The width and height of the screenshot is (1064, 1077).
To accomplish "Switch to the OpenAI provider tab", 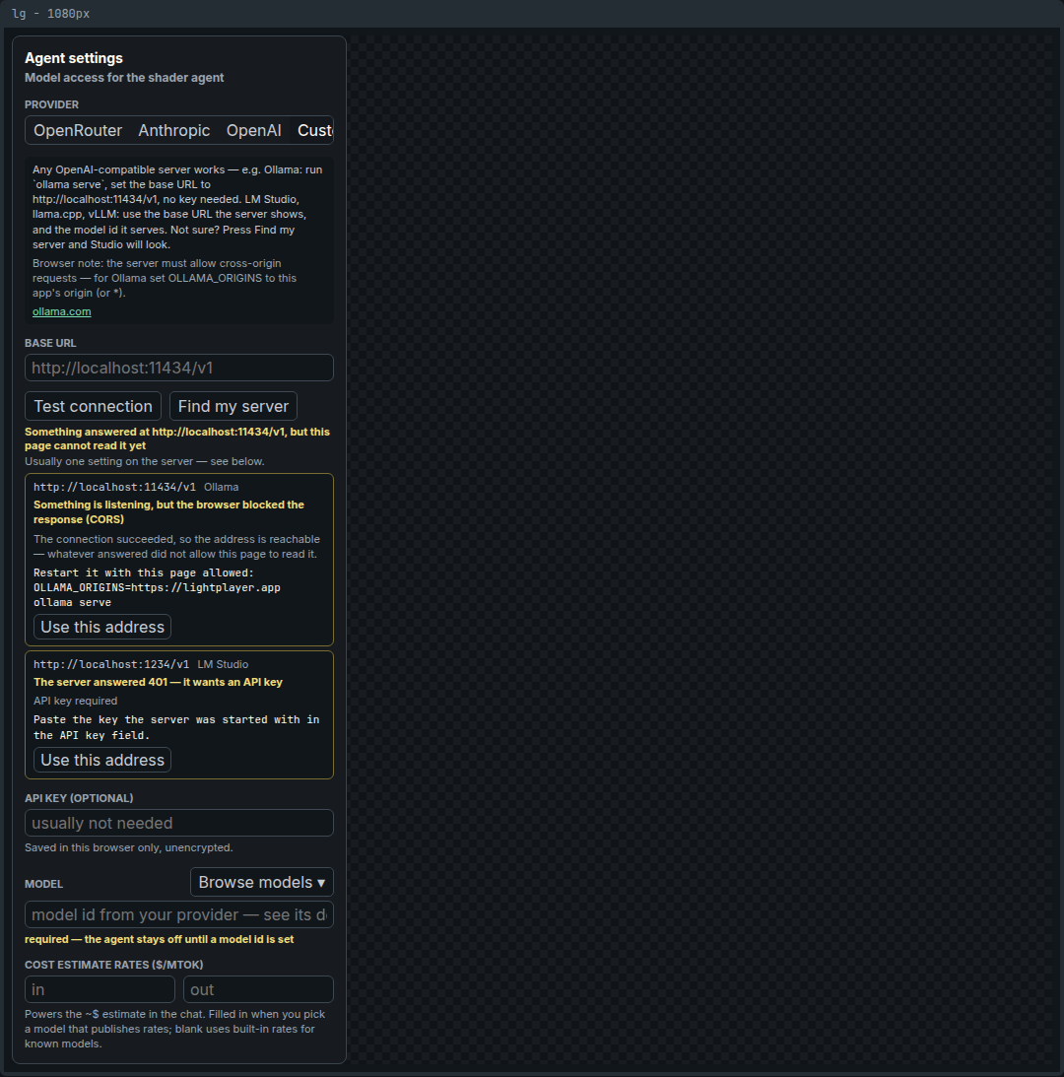I will pos(254,130).
